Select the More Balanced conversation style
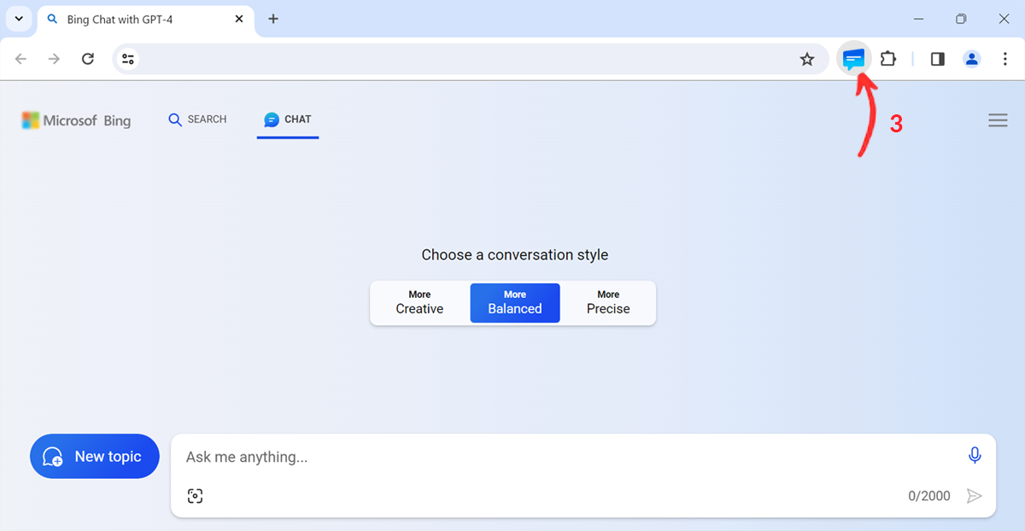The image size is (1025, 531). tap(514, 302)
